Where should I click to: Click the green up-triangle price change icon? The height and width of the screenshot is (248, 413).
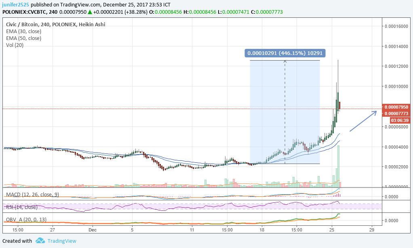90,12
